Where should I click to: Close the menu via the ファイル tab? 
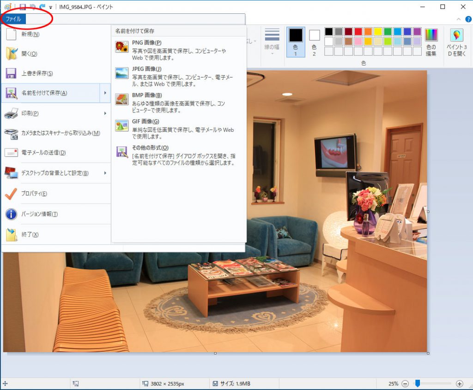pyautogui.click(x=13, y=19)
